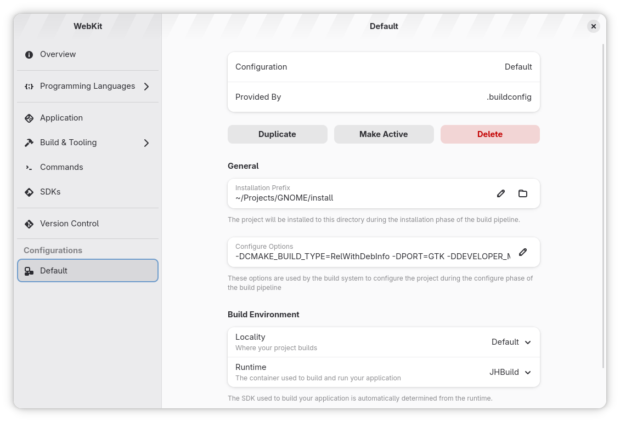620x422 pixels.
Task: Edit Configure Options with pencil icon
Action: tap(523, 252)
